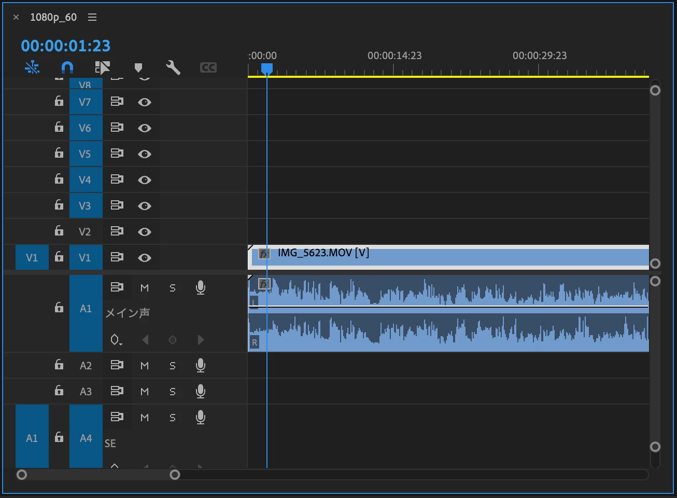
Task: Hide track V1 output eye
Action: pos(145,258)
